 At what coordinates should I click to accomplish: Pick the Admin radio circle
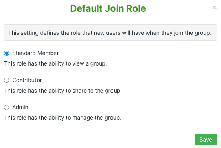tap(6, 107)
